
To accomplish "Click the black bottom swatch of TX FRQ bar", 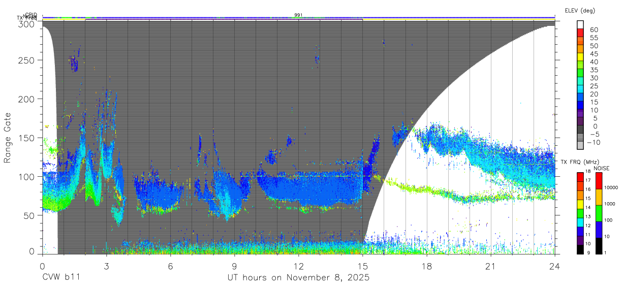I will coord(580,249).
